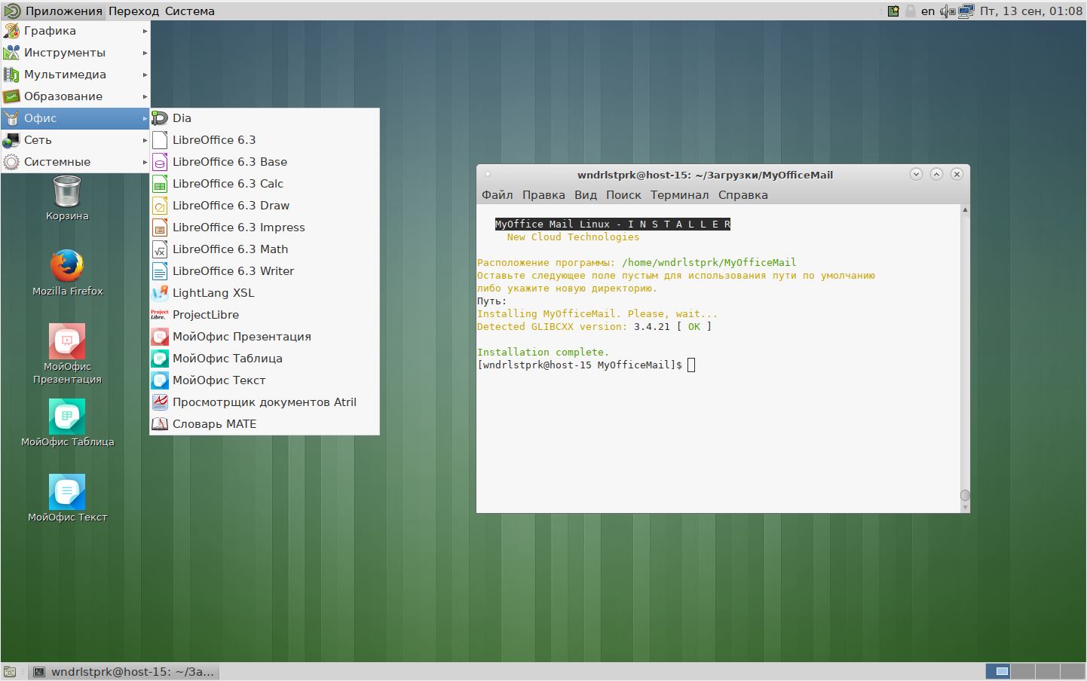Switch keyboard layout via the en indicator
1087x681 pixels.
pyautogui.click(x=928, y=11)
